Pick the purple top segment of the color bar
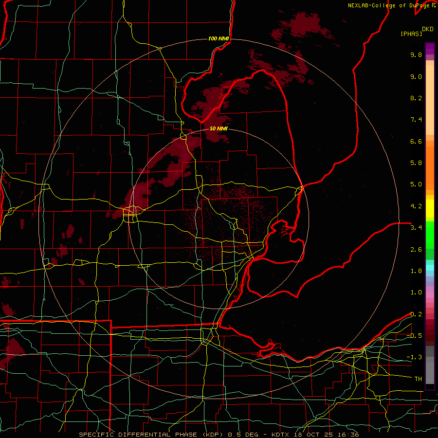This screenshot has width=438, height=438. tap(430, 49)
